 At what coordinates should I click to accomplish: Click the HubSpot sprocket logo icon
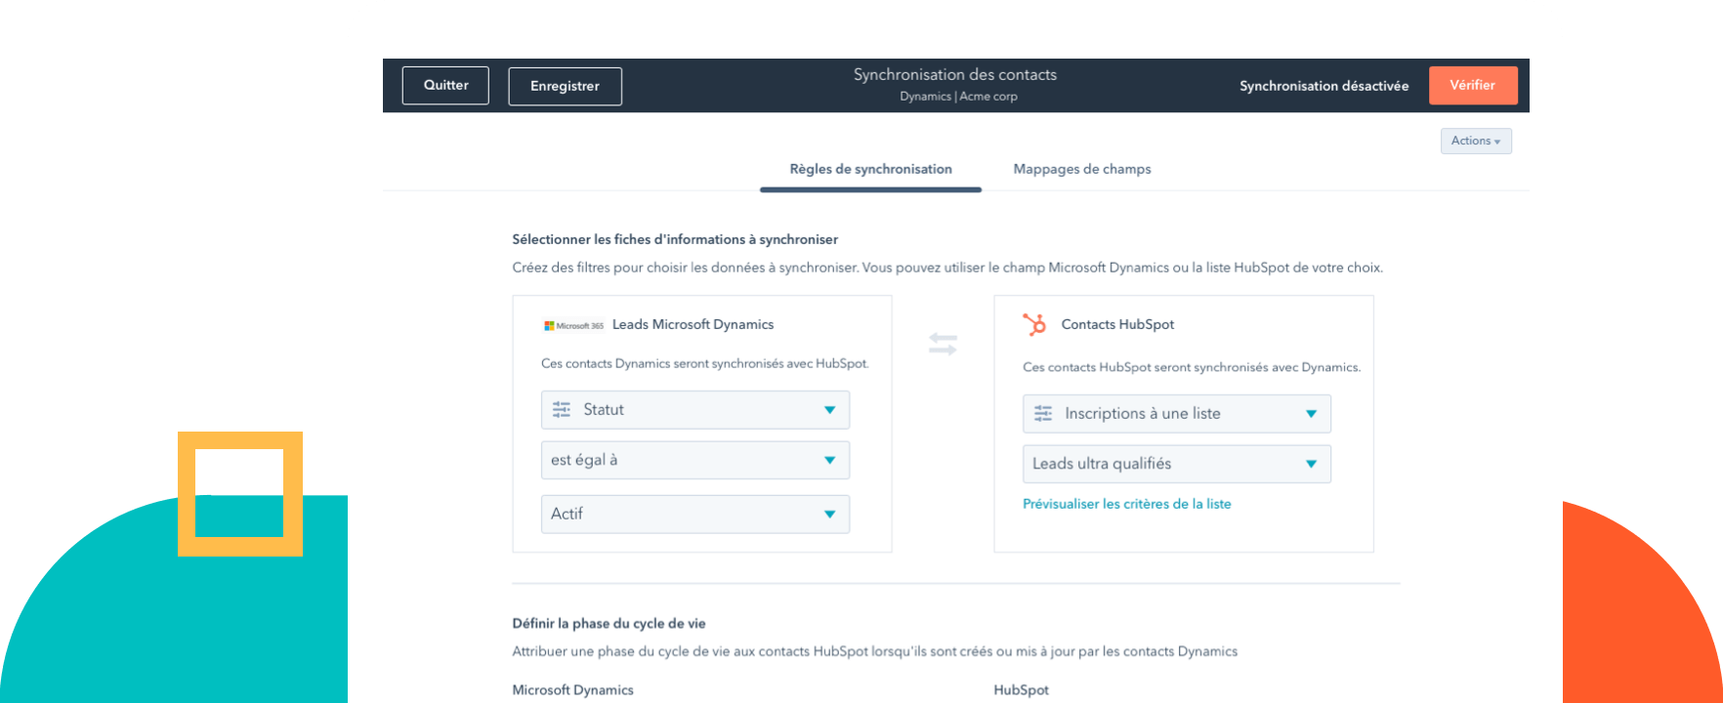click(x=1033, y=324)
